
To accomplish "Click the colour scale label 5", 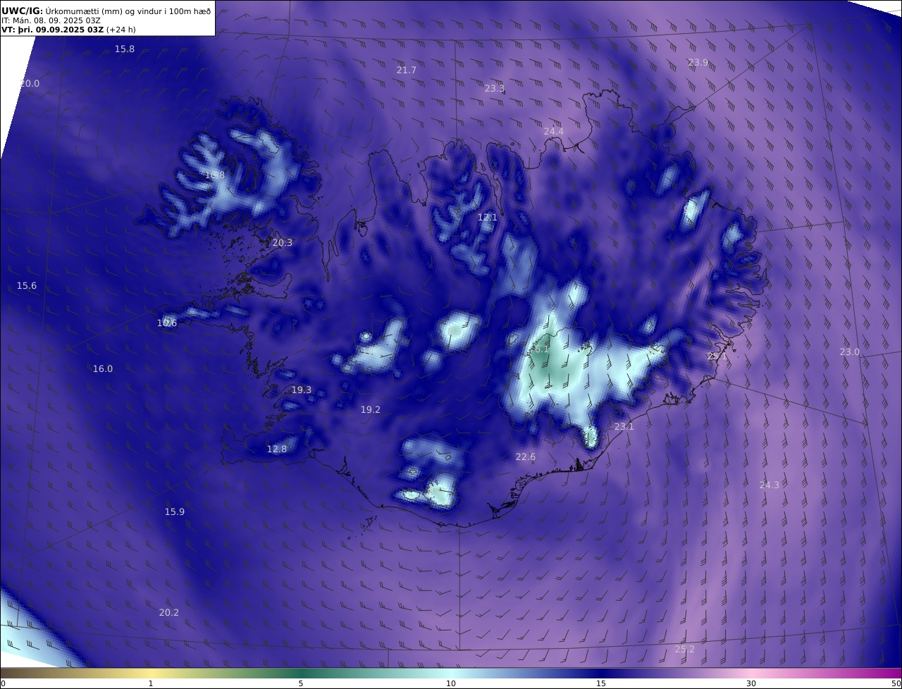I will pos(301,684).
